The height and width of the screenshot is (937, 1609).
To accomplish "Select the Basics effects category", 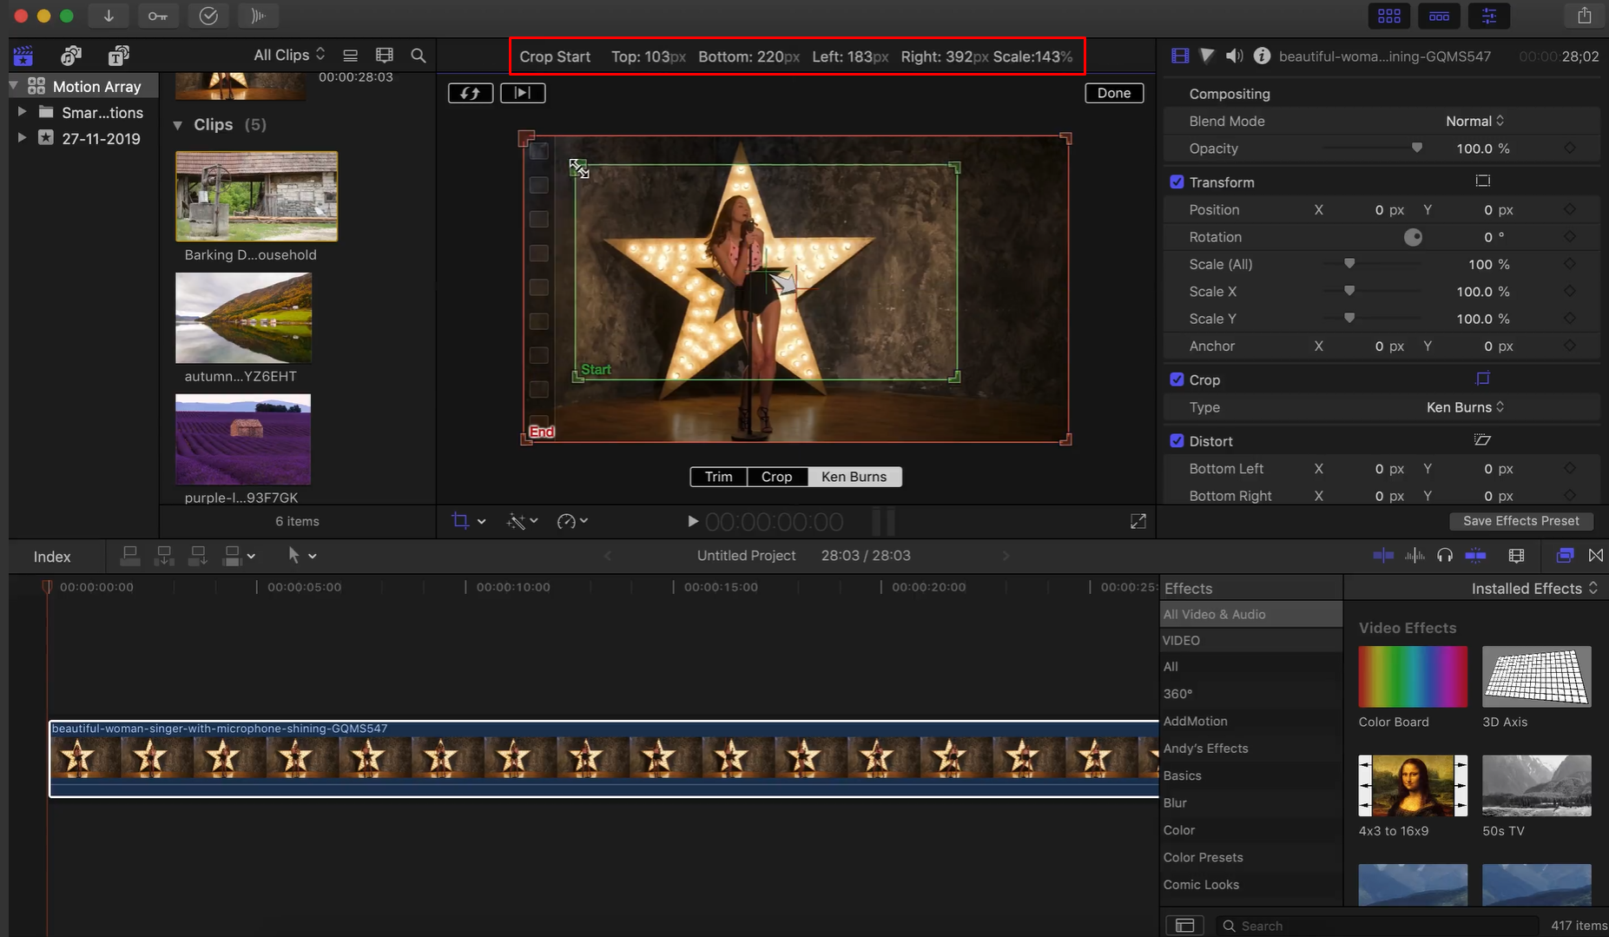I will [1183, 775].
